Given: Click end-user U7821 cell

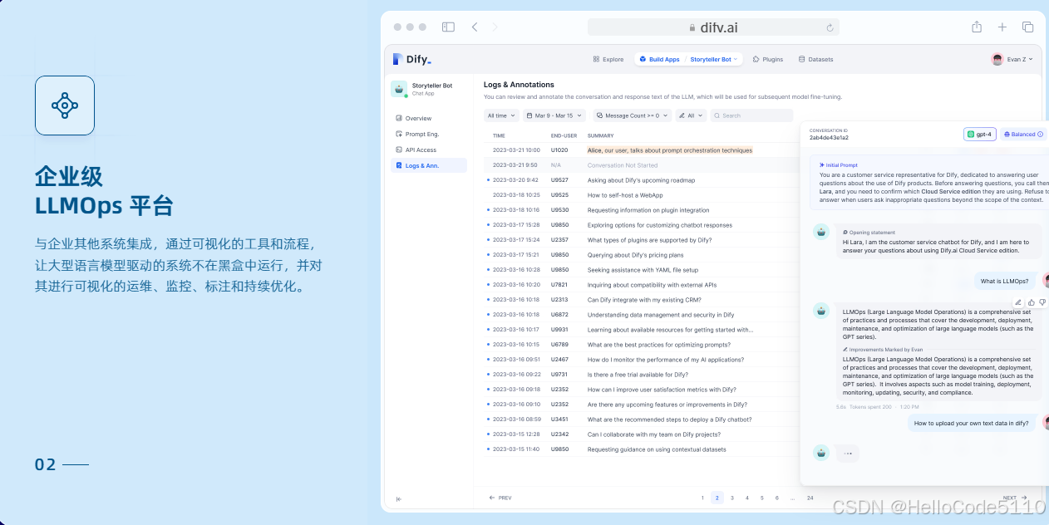Looking at the screenshot, I should (x=559, y=285).
